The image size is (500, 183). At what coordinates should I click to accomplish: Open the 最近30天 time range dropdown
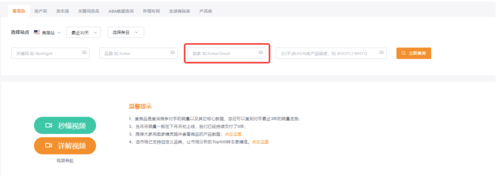tap(83, 32)
